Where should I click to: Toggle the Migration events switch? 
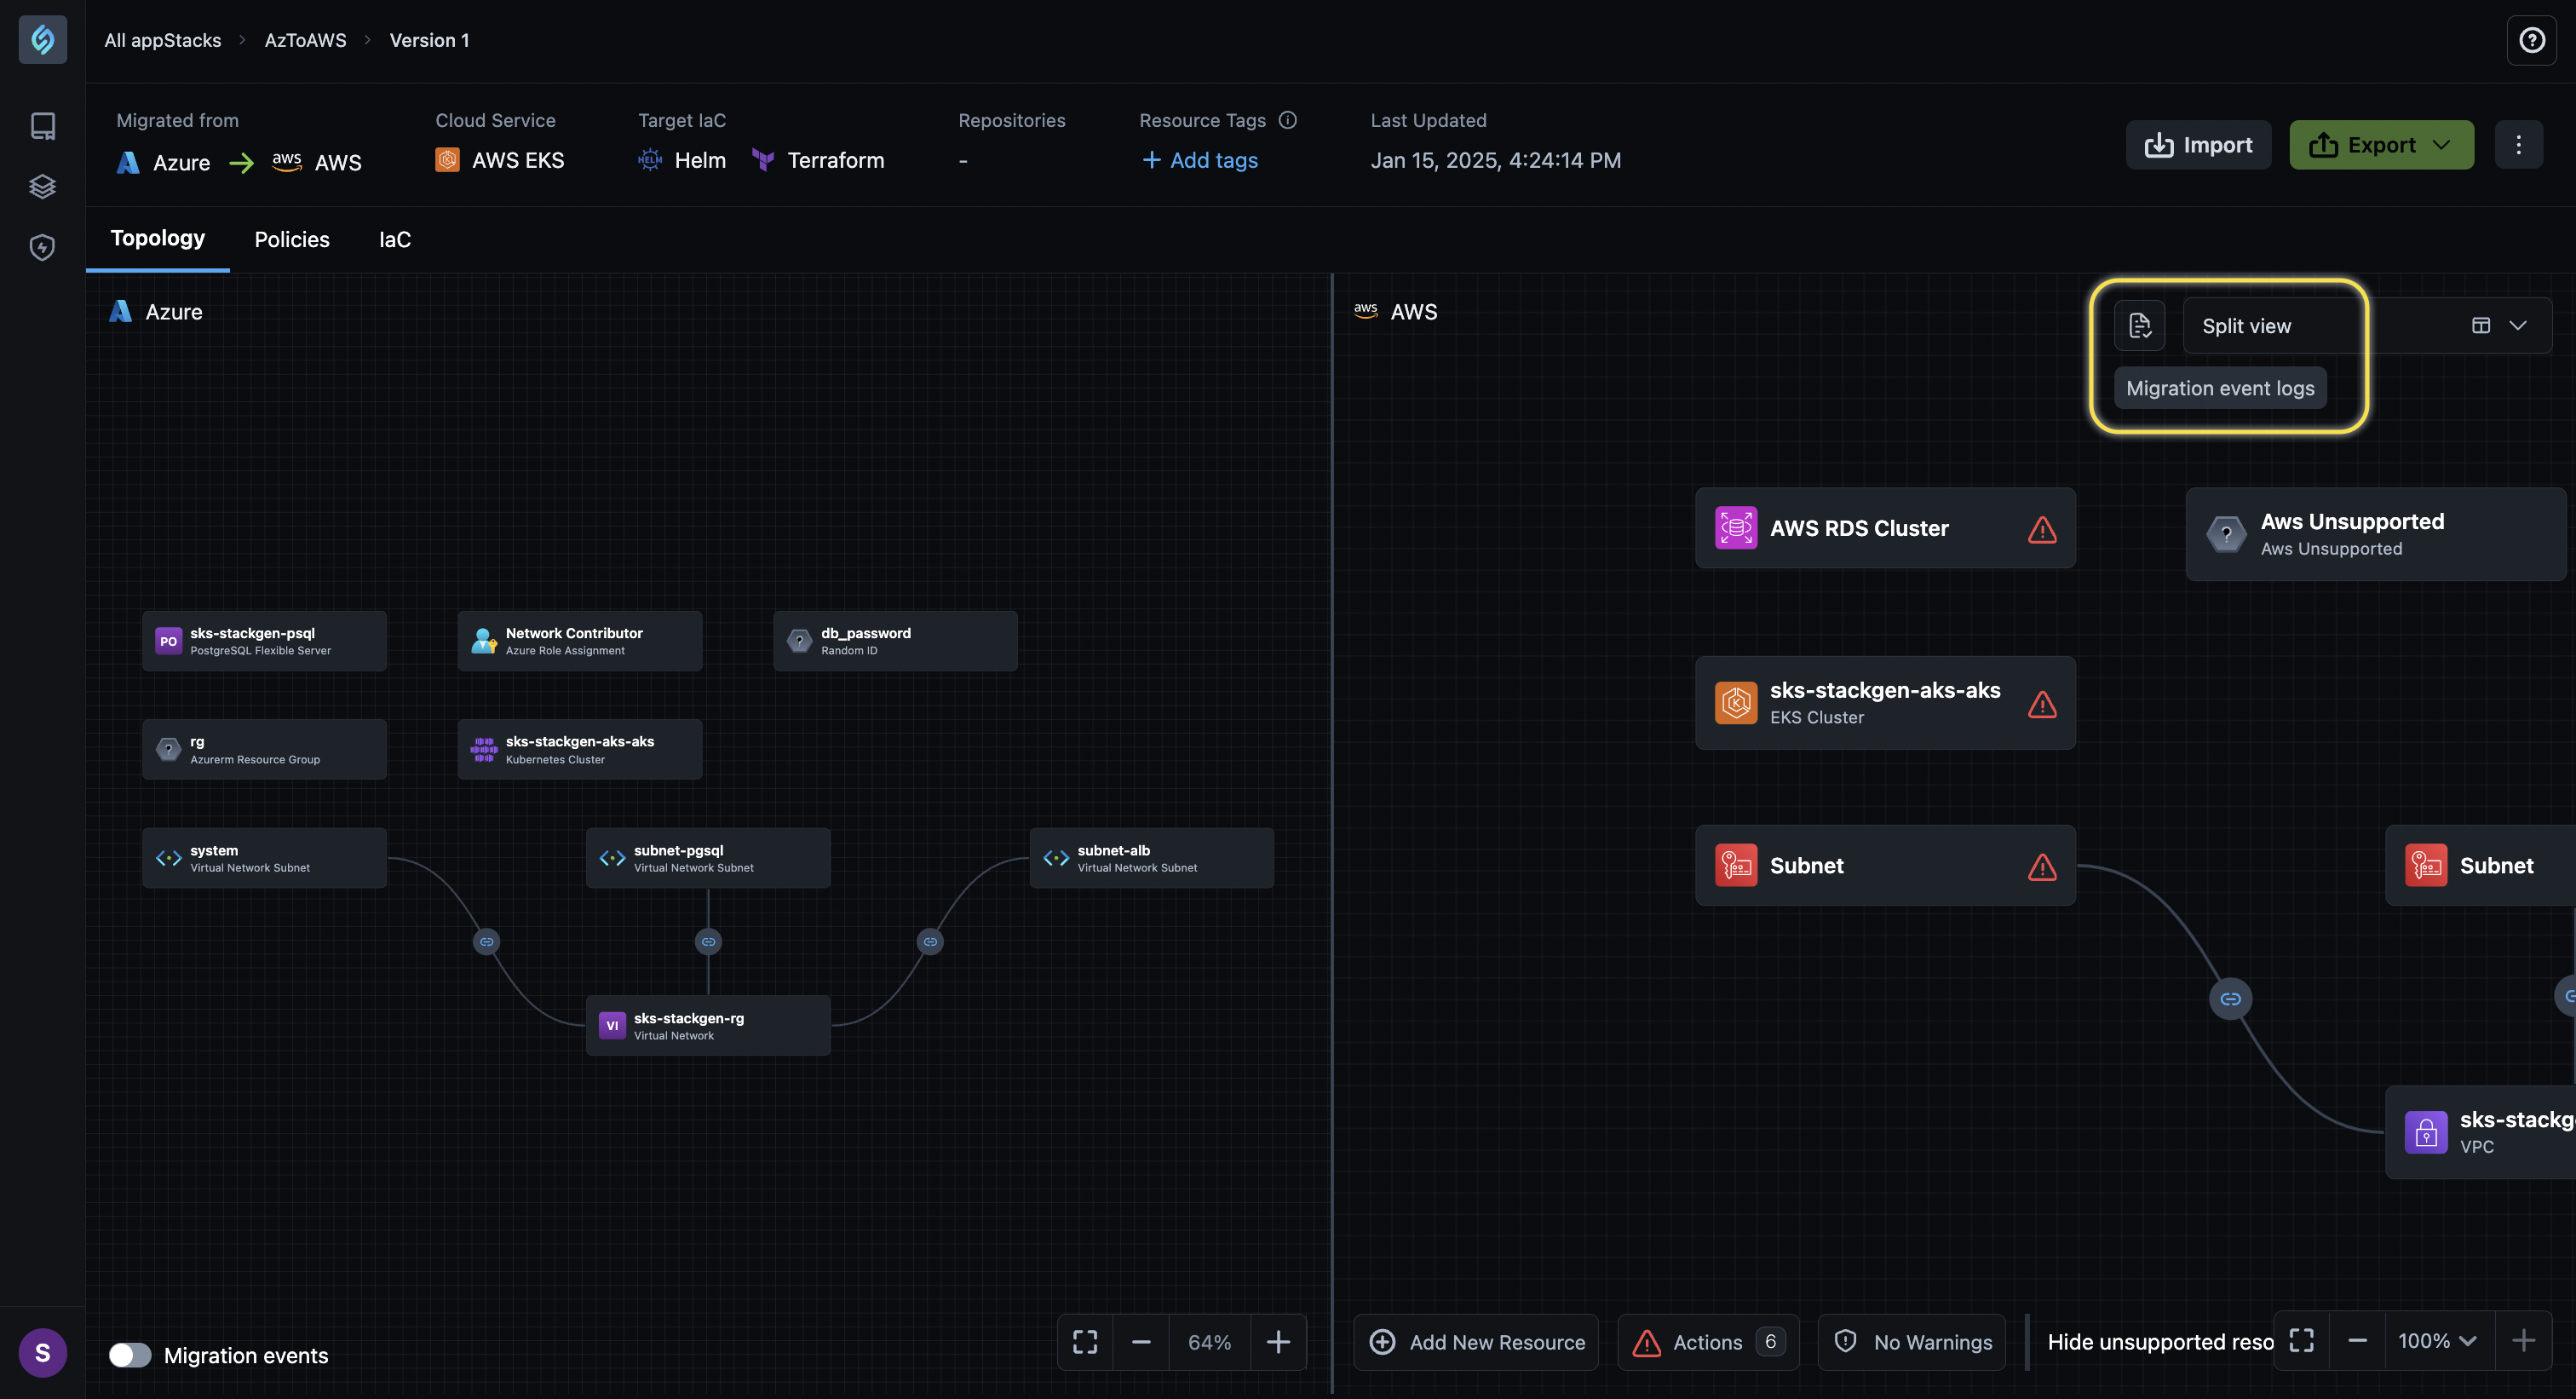point(130,1355)
